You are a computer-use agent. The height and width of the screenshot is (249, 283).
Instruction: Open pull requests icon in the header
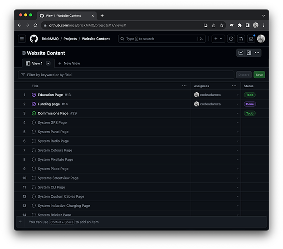pyautogui.click(x=241, y=39)
